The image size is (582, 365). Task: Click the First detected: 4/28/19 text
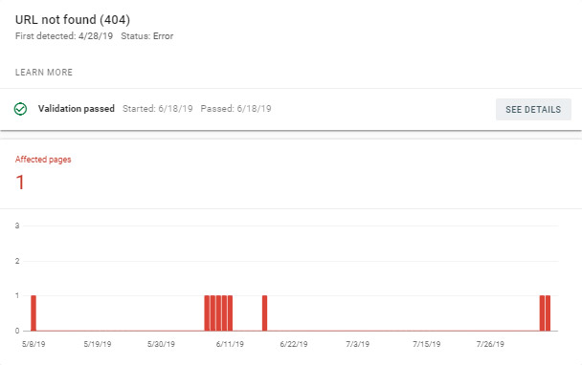pos(64,36)
